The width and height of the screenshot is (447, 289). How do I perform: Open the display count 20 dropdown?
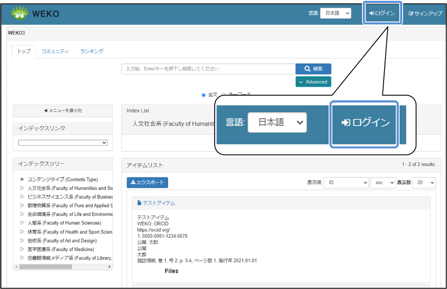[424, 183]
